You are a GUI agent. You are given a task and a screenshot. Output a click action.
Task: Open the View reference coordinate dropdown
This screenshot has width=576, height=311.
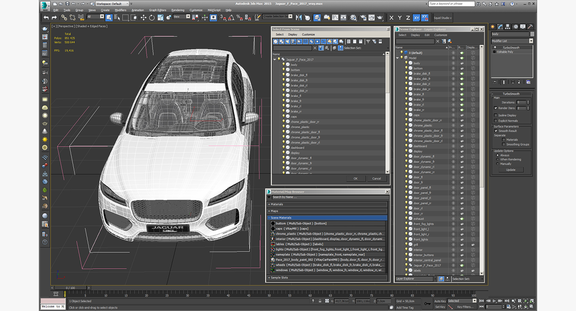click(182, 17)
